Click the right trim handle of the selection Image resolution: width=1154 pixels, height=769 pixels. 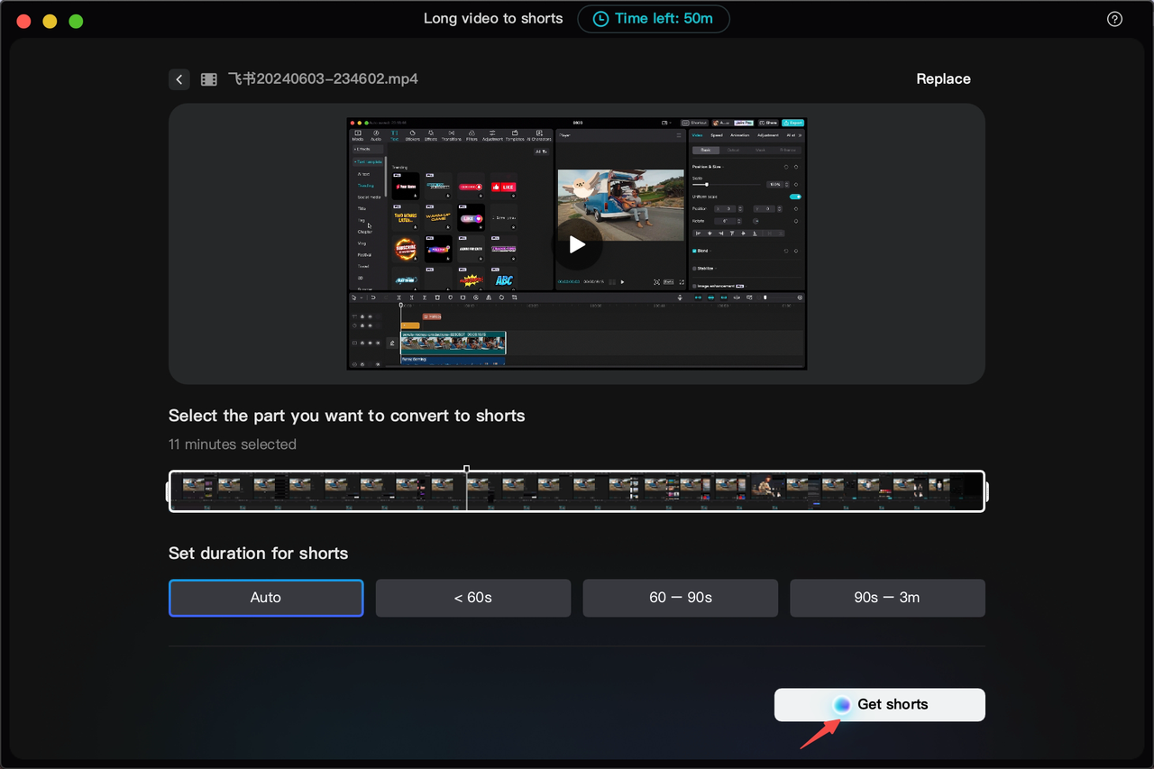(984, 491)
